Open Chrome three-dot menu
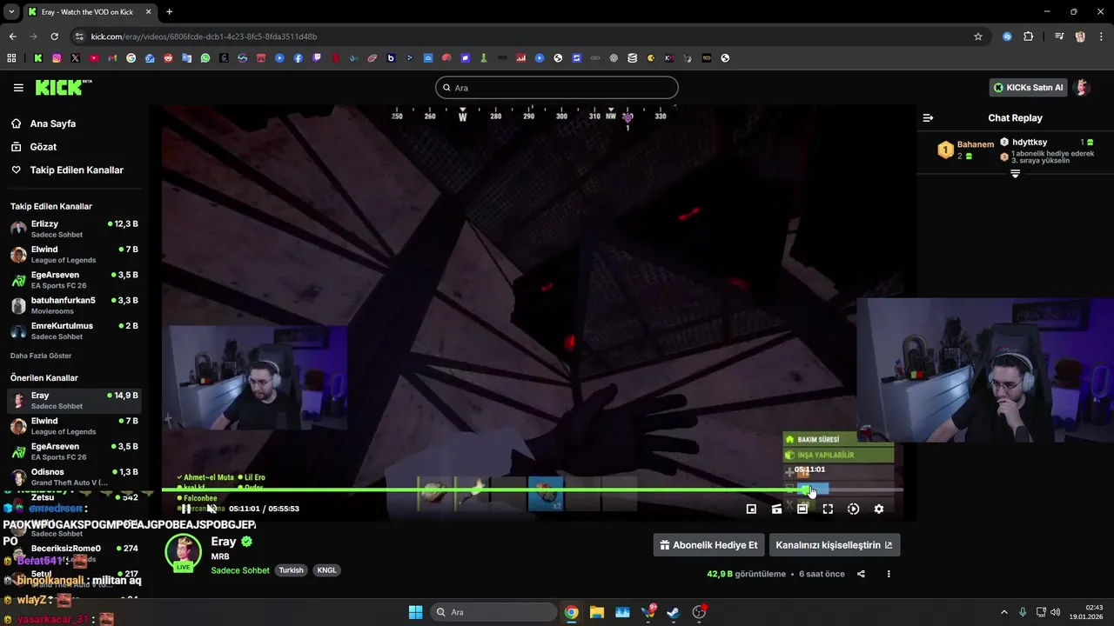The height and width of the screenshot is (626, 1114). [x=1101, y=37]
